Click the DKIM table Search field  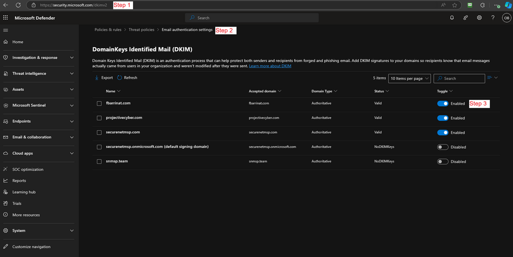[459, 78]
